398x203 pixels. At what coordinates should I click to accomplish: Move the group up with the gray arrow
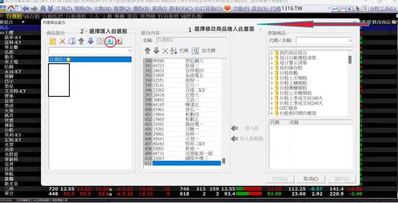pyautogui.click(x=81, y=41)
